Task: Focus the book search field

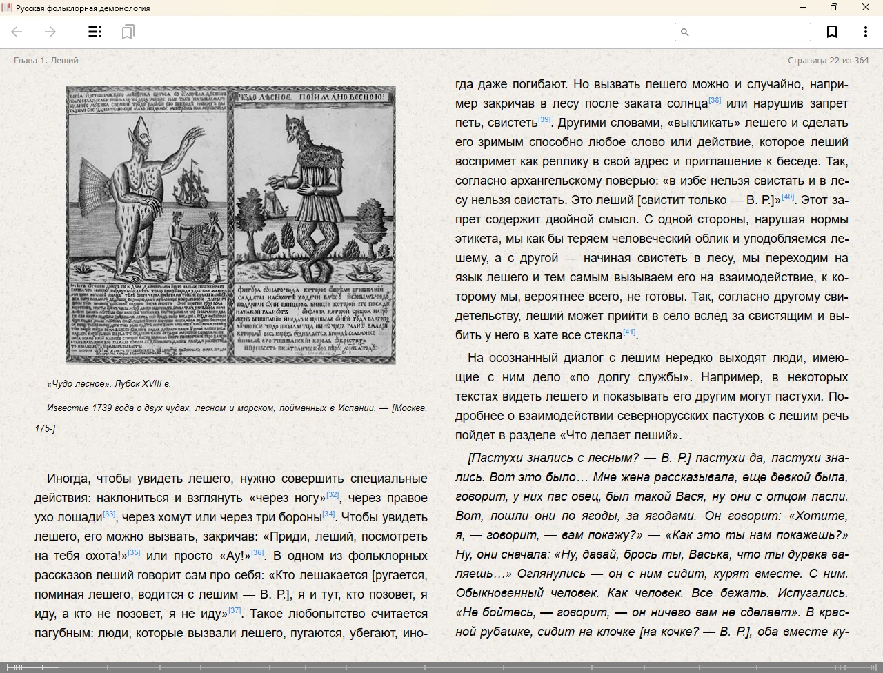Action: 749,32
